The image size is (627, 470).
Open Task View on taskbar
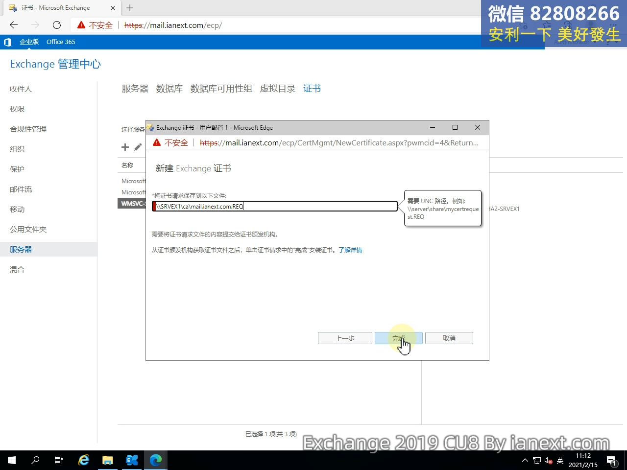click(59, 460)
